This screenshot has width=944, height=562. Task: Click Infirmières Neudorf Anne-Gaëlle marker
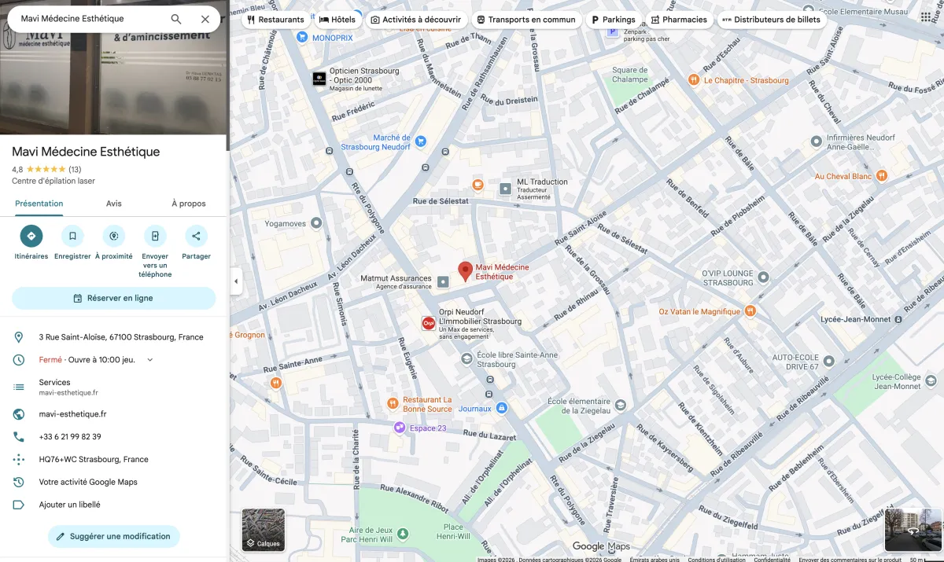[x=817, y=141]
